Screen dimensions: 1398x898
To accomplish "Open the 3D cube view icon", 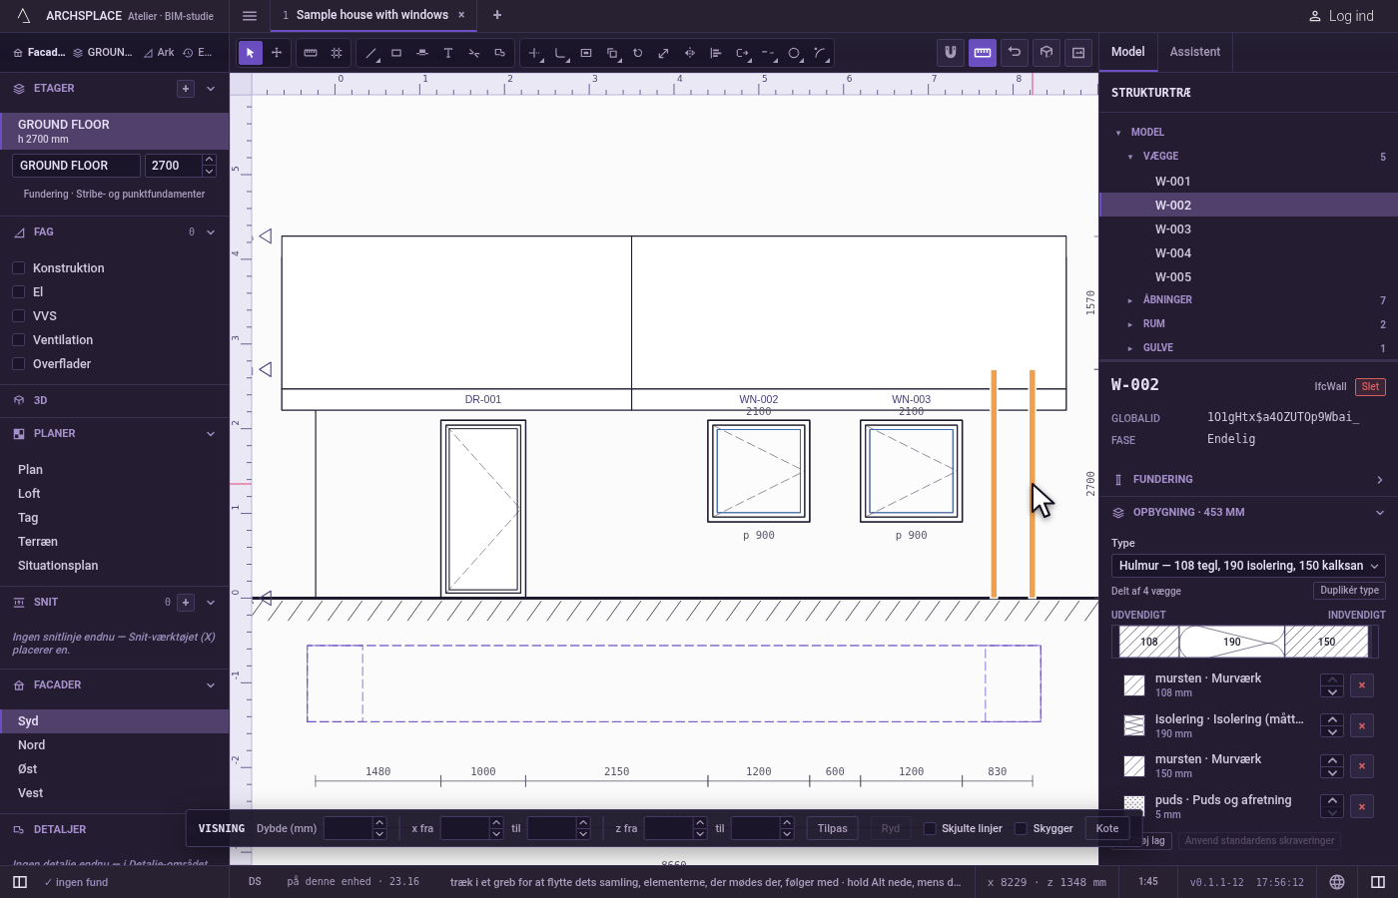I will point(1047,53).
